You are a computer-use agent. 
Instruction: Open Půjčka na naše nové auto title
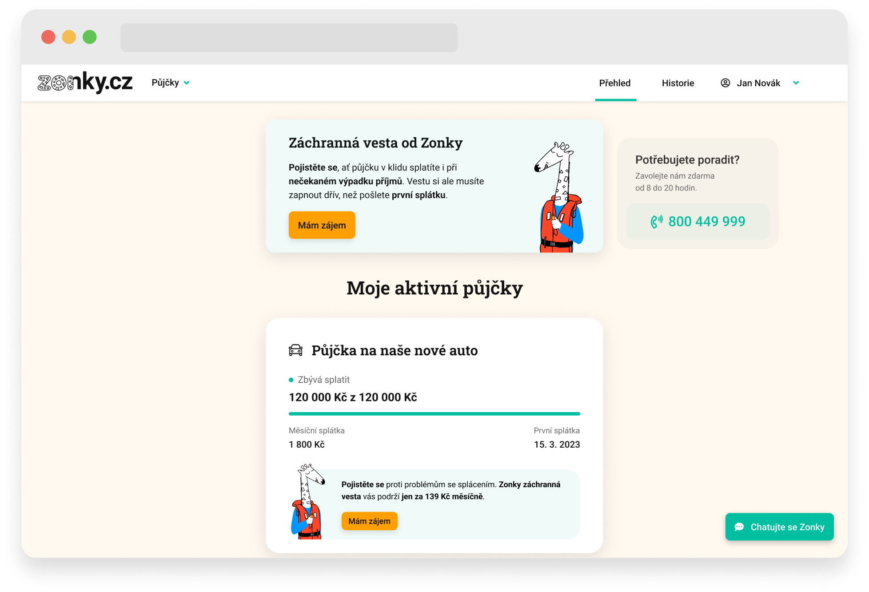(395, 350)
